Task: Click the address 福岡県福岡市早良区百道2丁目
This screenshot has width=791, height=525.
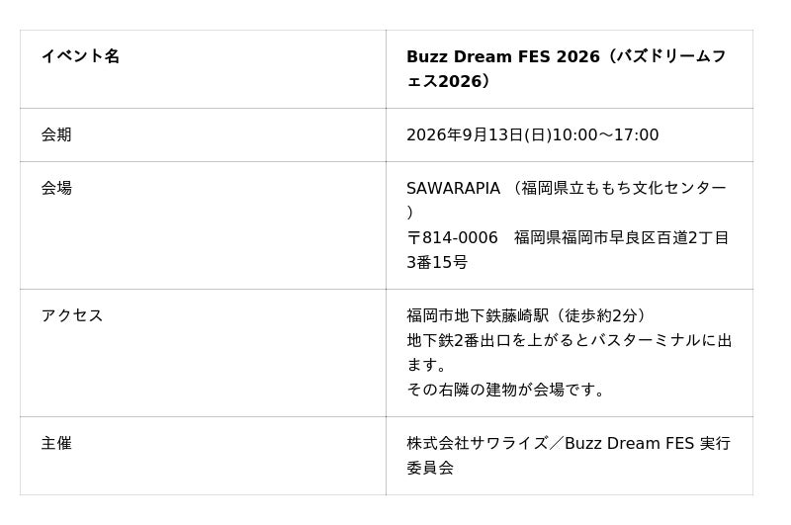Action: click(621, 237)
